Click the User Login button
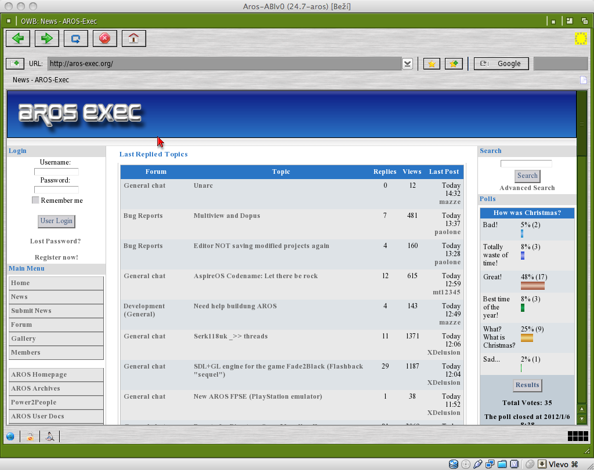This screenshot has width=594, height=470. click(x=56, y=221)
